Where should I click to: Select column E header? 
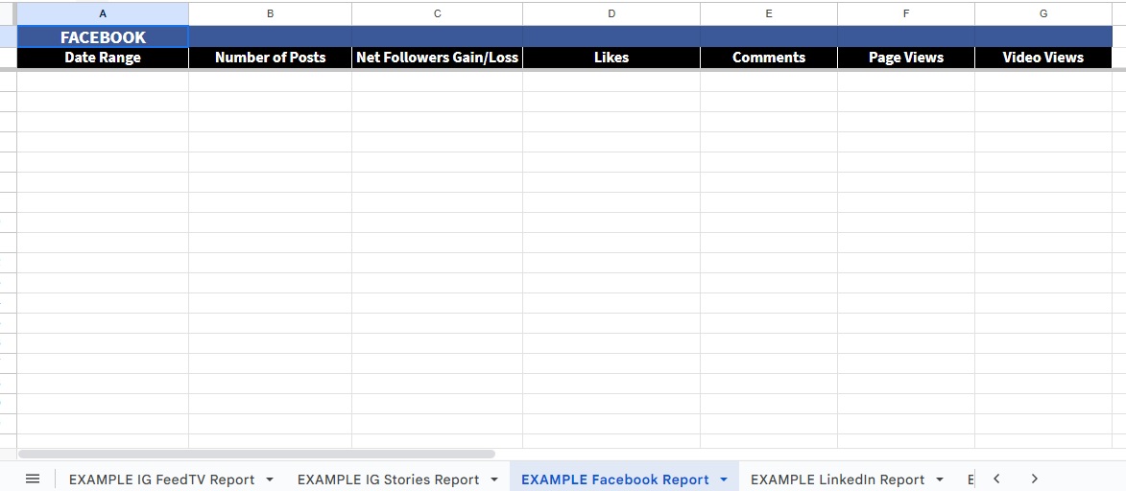click(768, 13)
